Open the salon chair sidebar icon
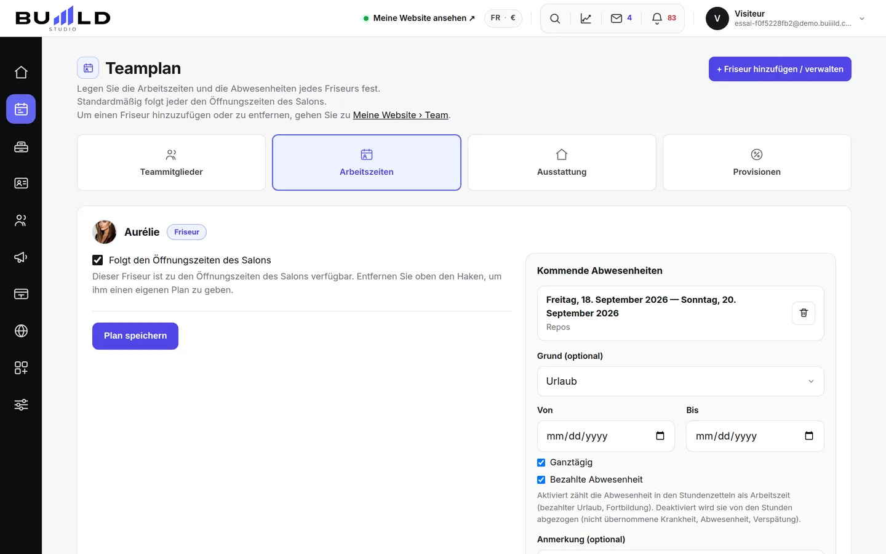Viewport: 886px width, 554px height. click(21, 147)
